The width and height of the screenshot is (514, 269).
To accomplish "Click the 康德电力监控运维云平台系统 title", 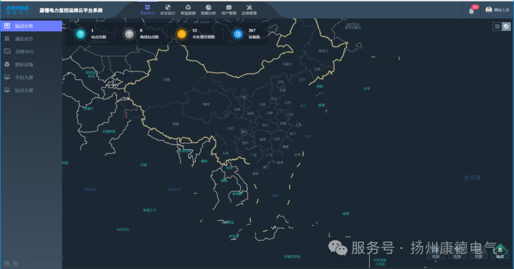I will point(71,10).
